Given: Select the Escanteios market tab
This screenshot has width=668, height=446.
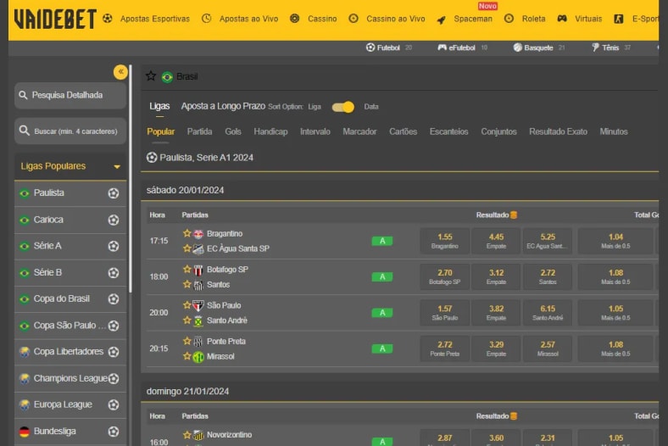Looking at the screenshot, I should coord(448,131).
